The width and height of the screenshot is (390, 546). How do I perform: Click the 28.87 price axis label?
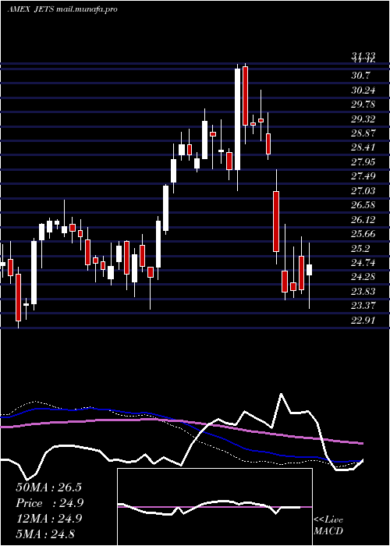point(363,133)
